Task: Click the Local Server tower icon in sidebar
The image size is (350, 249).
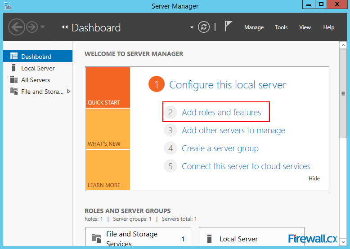Action: [13, 68]
